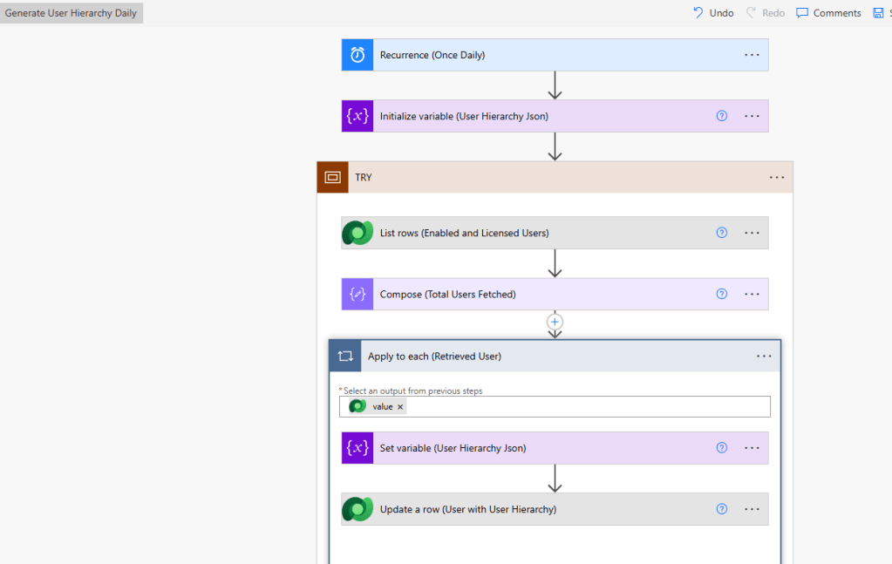Insert a step using the plus button
This screenshot has width=892, height=564.
[555, 322]
